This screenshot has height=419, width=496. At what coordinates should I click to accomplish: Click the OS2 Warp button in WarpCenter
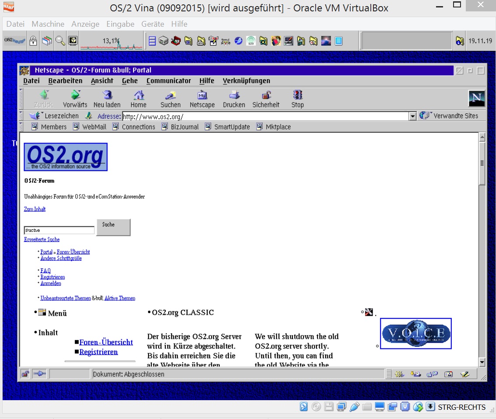pos(14,41)
